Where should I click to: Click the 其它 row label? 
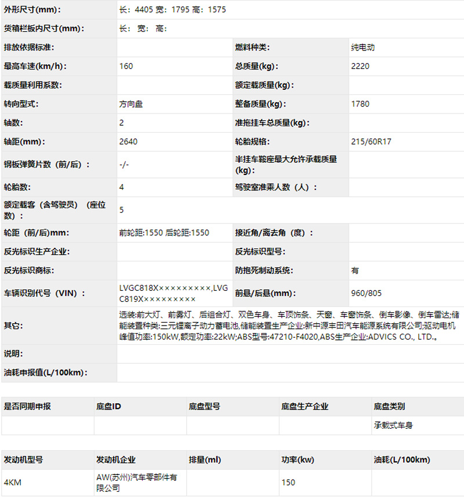[13, 326]
